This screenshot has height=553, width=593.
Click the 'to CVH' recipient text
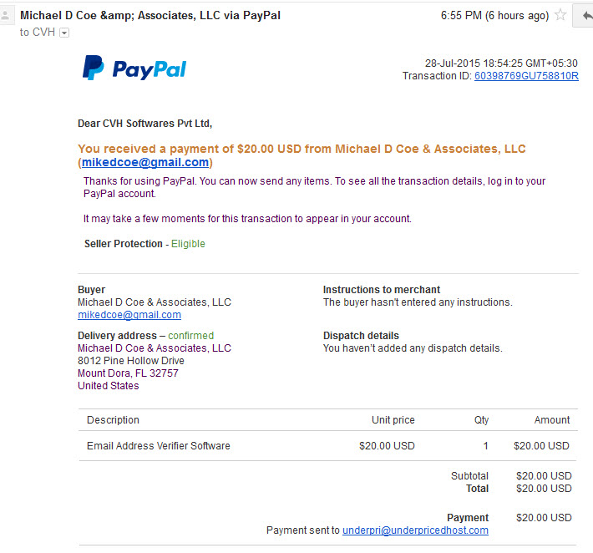(x=38, y=33)
